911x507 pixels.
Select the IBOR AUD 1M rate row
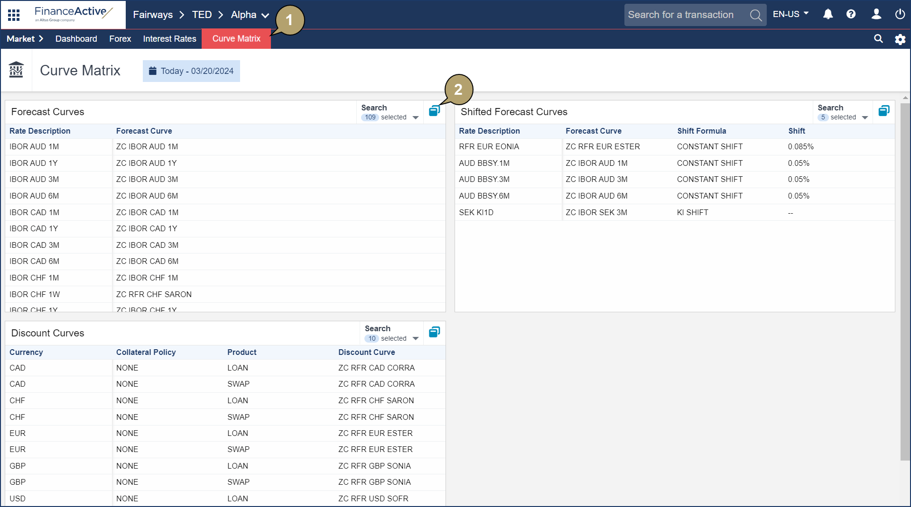pyautogui.click(x=225, y=147)
